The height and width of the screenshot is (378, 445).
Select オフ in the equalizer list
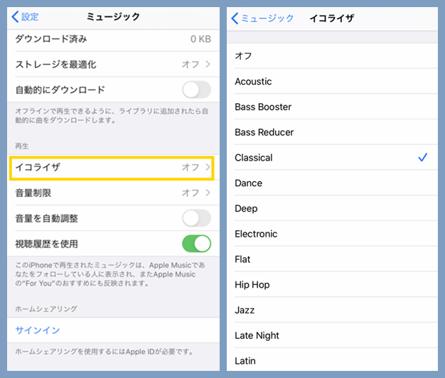point(332,56)
